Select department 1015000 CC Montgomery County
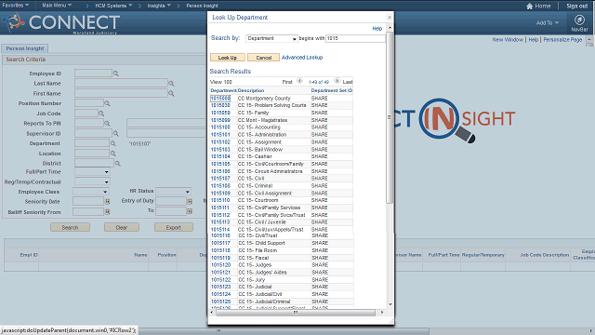Image resolution: width=595 pixels, height=335 pixels. [x=220, y=98]
